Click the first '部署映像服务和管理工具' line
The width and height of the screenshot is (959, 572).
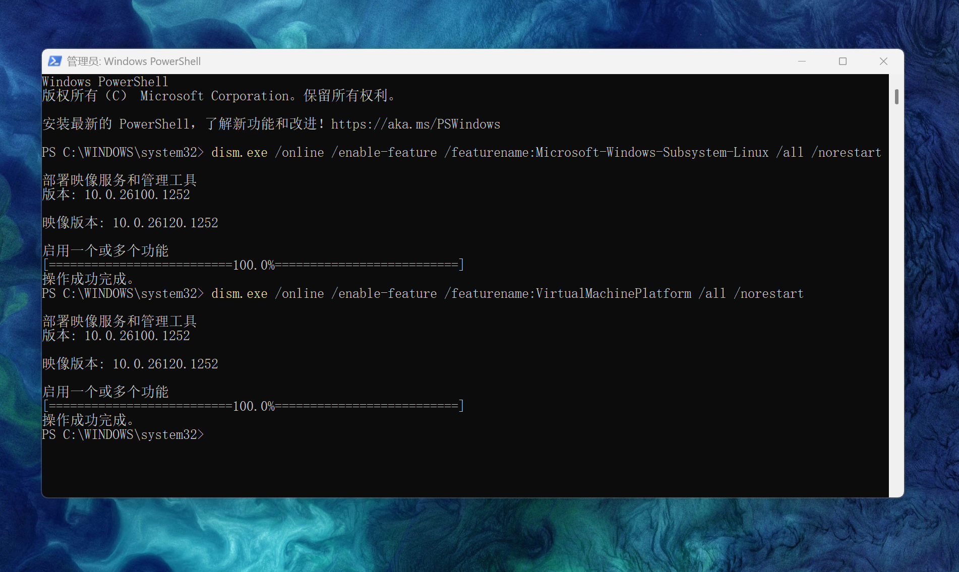point(119,180)
